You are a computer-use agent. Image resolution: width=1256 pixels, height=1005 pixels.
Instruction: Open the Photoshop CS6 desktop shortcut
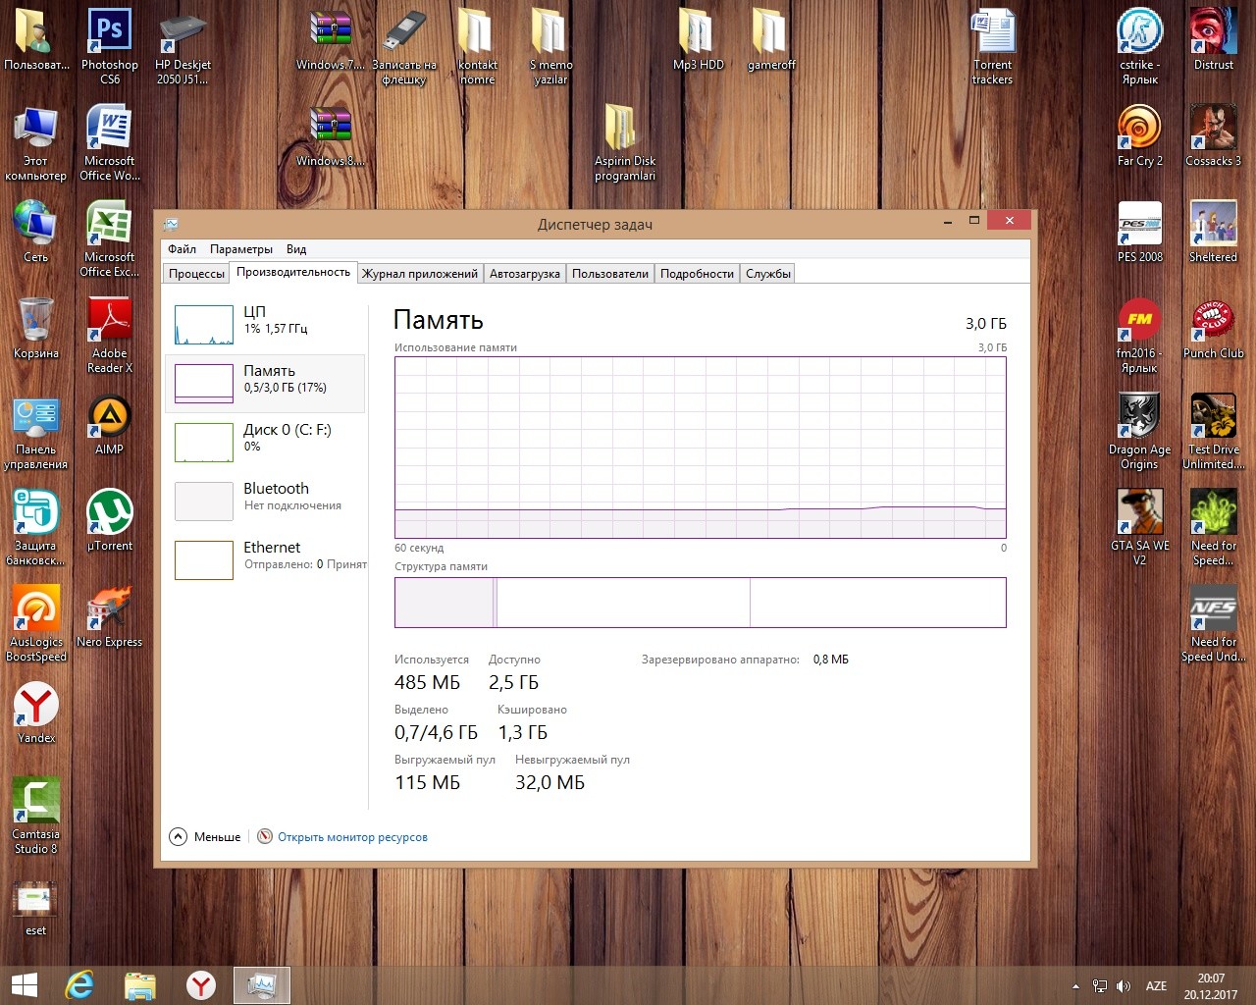point(109,45)
